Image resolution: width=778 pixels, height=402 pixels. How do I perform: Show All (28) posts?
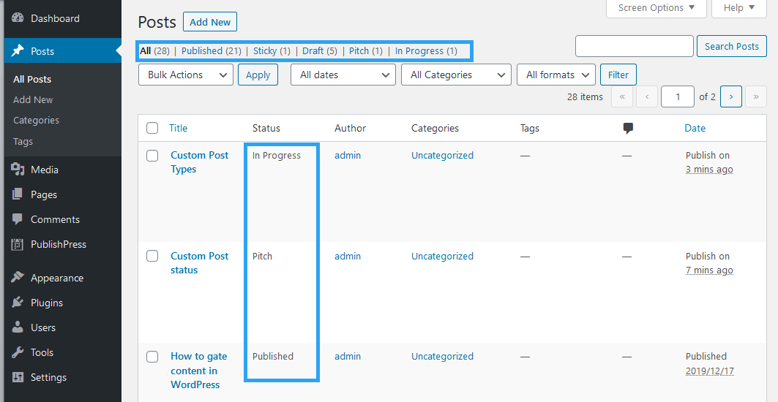pyautogui.click(x=155, y=50)
